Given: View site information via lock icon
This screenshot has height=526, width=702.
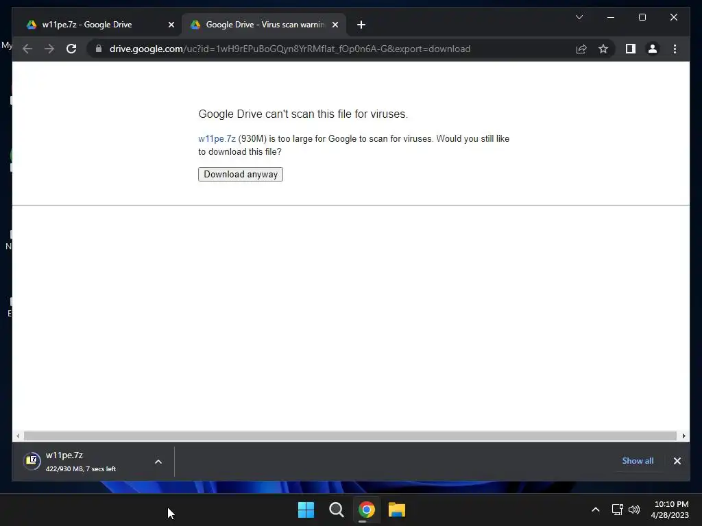Looking at the screenshot, I should coord(99,49).
